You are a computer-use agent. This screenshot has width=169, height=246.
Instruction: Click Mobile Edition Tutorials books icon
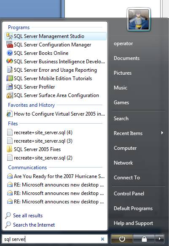tap(9, 78)
